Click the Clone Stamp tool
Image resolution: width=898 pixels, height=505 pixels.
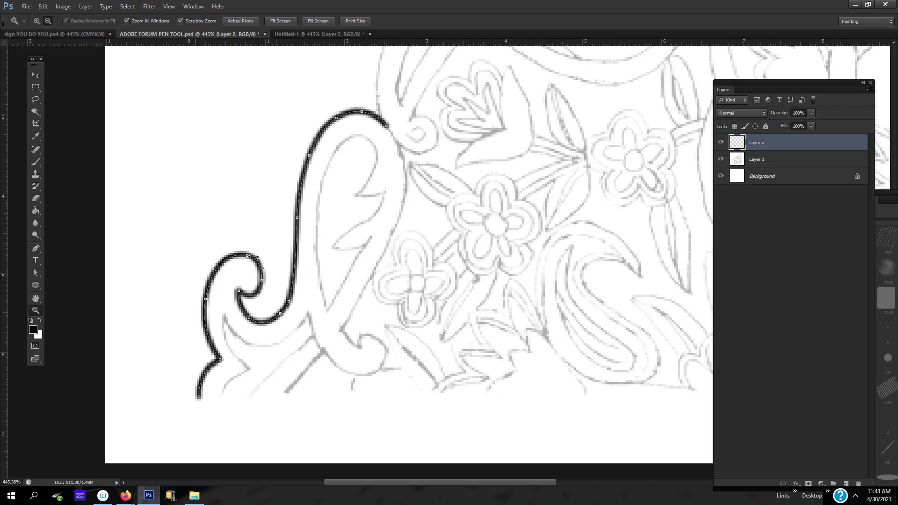click(36, 174)
